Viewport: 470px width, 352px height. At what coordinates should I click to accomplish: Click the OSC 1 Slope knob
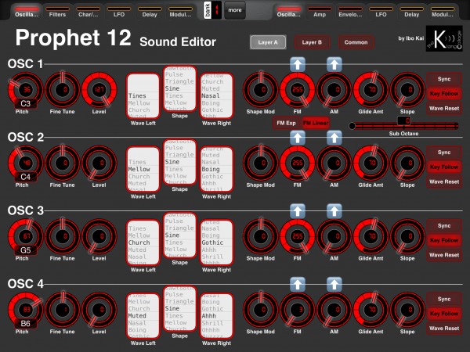(x=407, y=89)
